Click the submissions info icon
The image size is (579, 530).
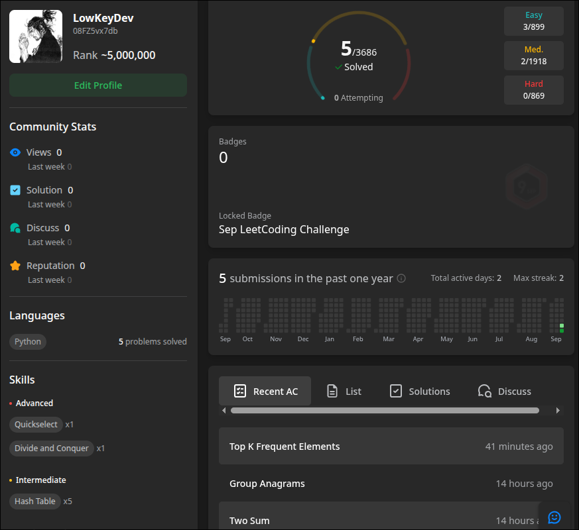401,278
